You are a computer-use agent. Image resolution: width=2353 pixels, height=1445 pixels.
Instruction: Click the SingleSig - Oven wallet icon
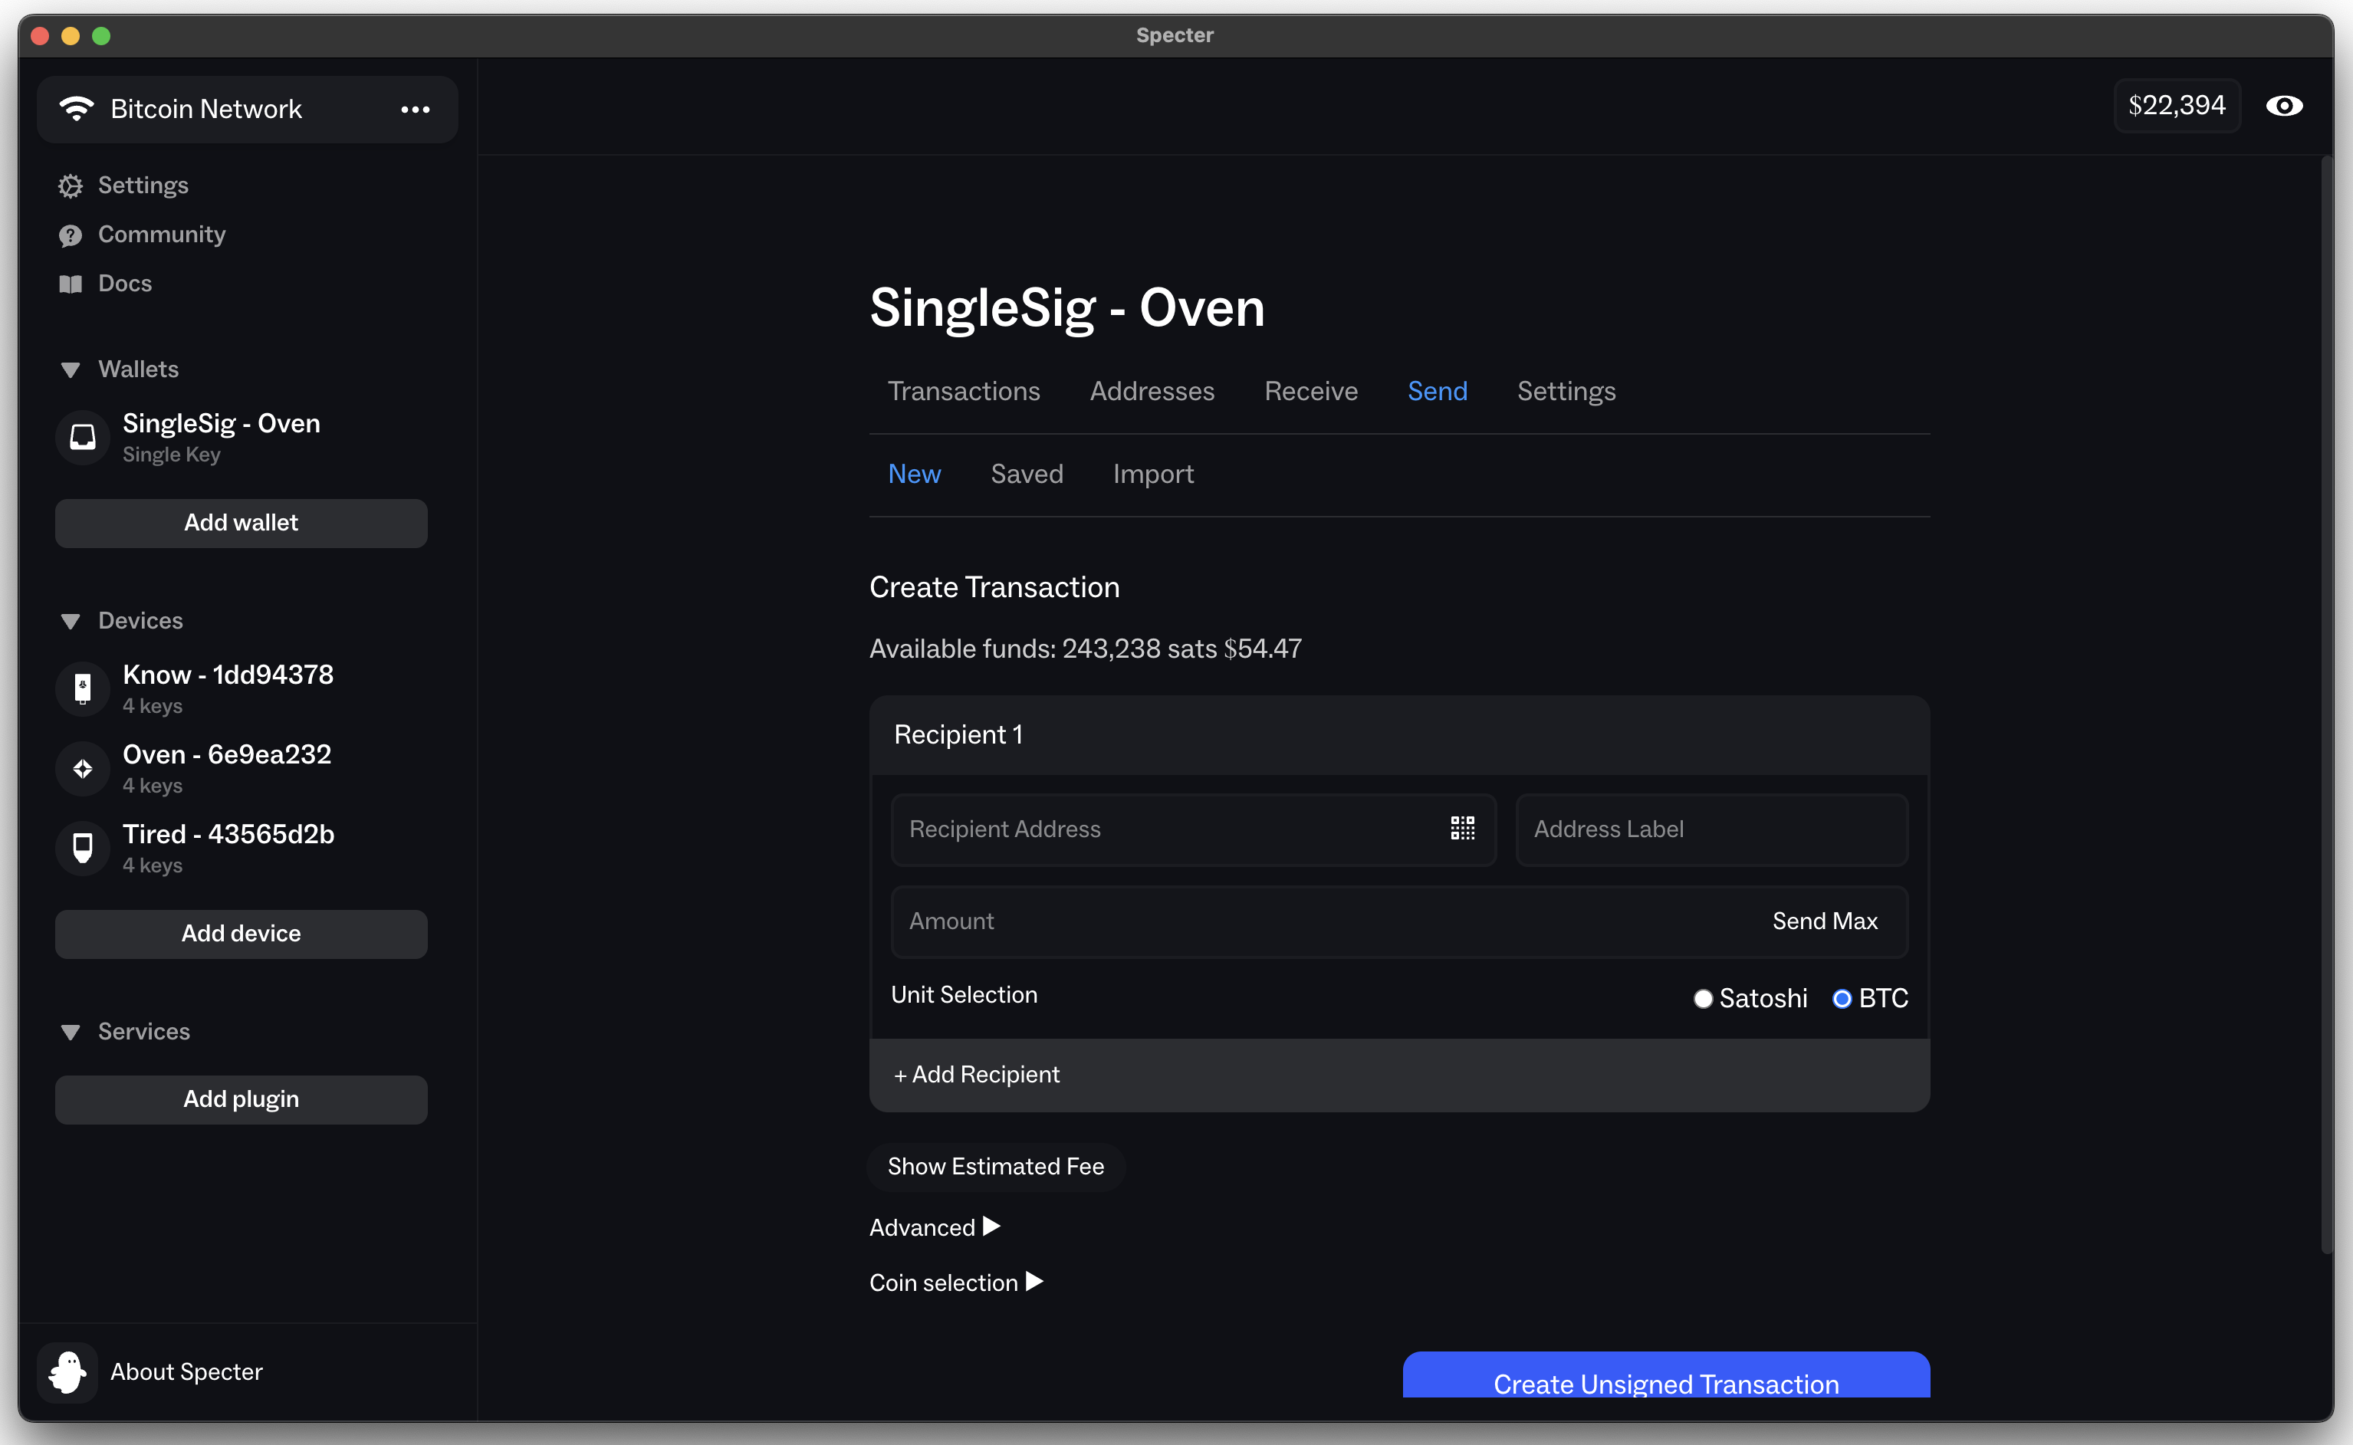(x=83, y=437)
